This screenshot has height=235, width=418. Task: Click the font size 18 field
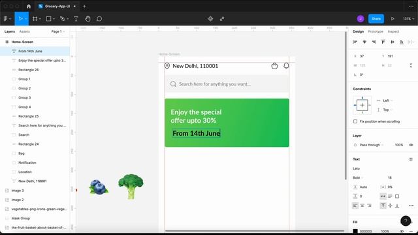[390, 178]
